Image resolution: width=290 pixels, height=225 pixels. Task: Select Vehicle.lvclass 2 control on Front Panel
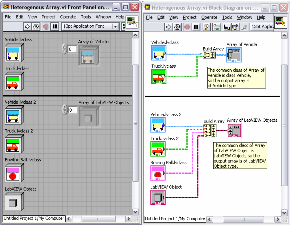pos(14,115)
